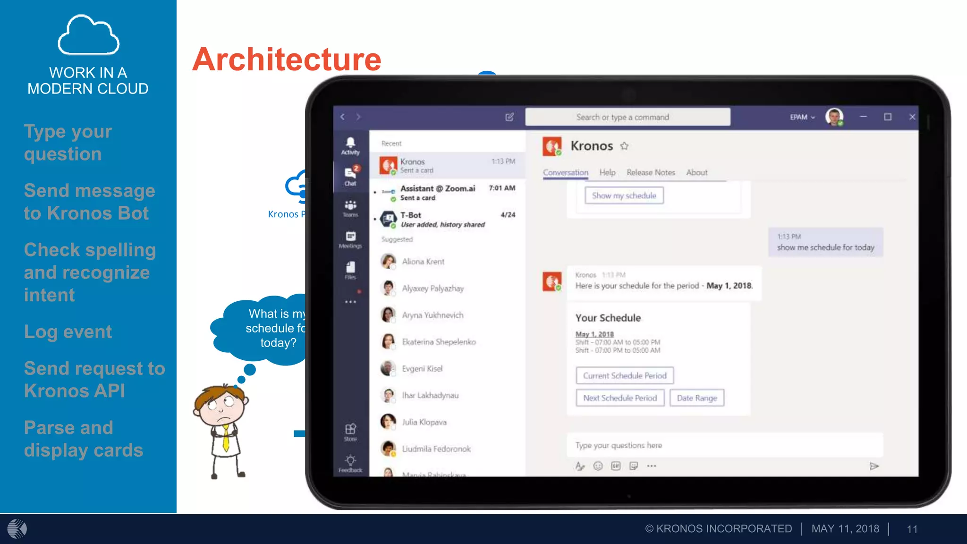The width and height of the screenshot is (967, 544).
Task: Open the Assistant @ Zoom.ai chat
Action: point(447,193)
